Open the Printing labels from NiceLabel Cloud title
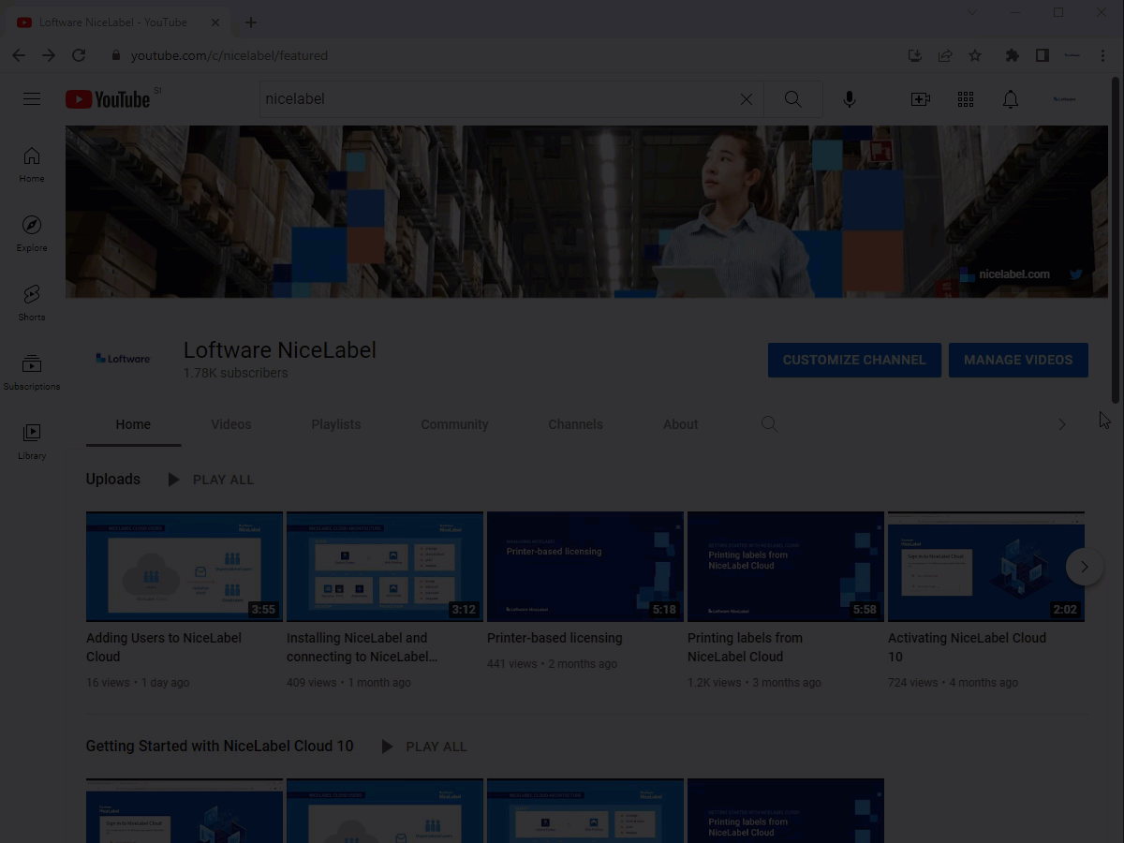The width and height of the screenshot is (1124, 843). [745, 647]
